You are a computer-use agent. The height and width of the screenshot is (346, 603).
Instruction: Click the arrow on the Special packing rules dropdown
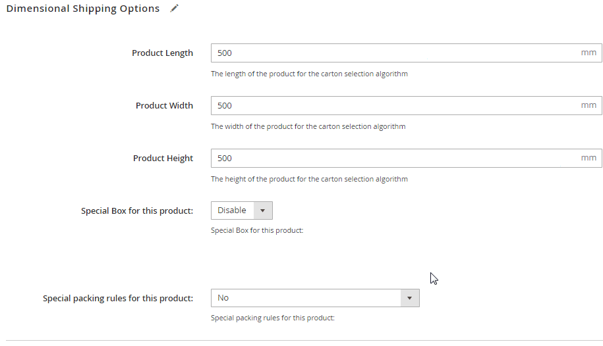[x=409, y=298]
